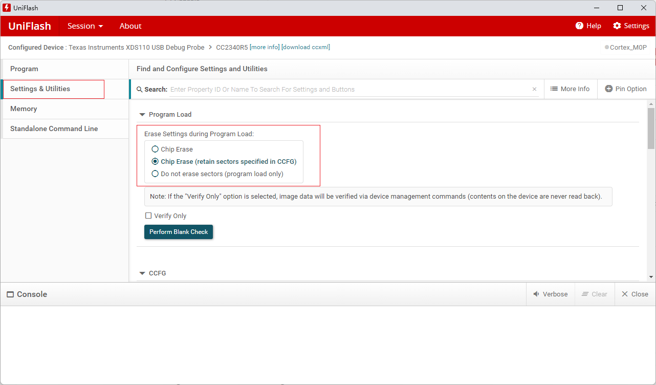Switch to the Memory tab
This screenshot has width=656, height=385.
point(64,109)
